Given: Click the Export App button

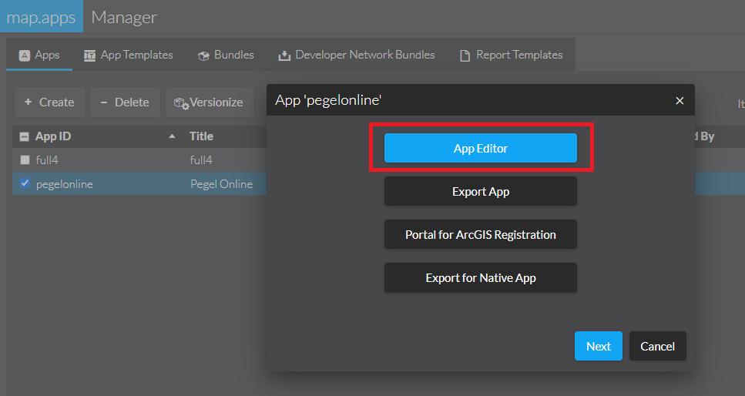Looking at the screenshot, I should tap(480, 191).
